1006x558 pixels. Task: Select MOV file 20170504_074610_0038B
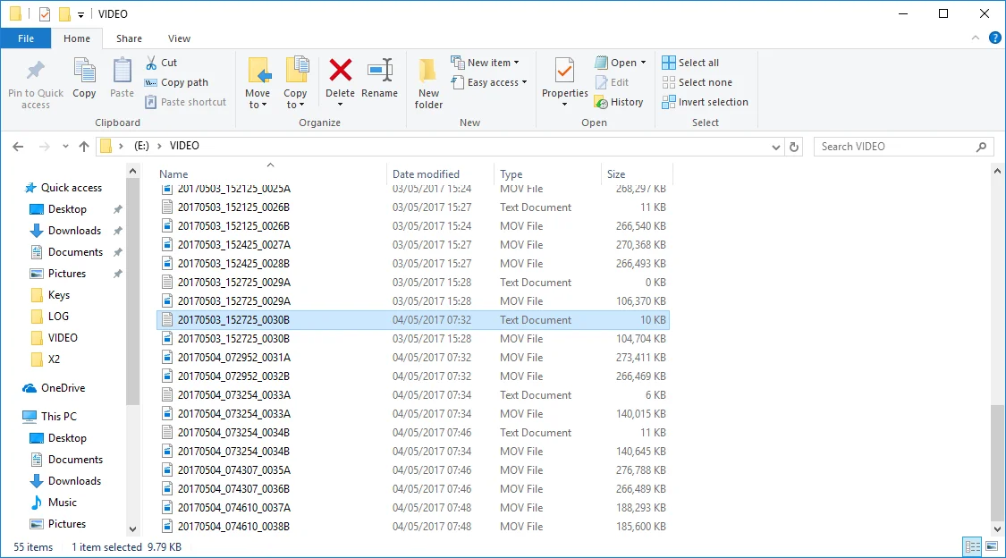[413, 527]
